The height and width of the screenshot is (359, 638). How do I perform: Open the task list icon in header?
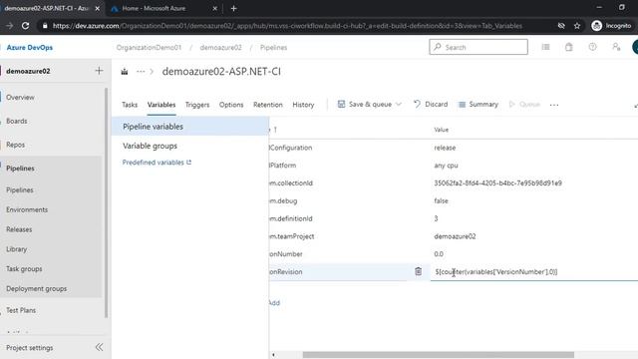point(545,47)
